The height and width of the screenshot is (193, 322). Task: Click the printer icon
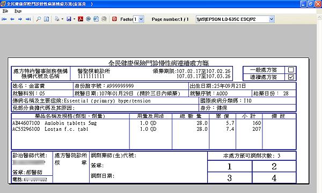[57, 19]
